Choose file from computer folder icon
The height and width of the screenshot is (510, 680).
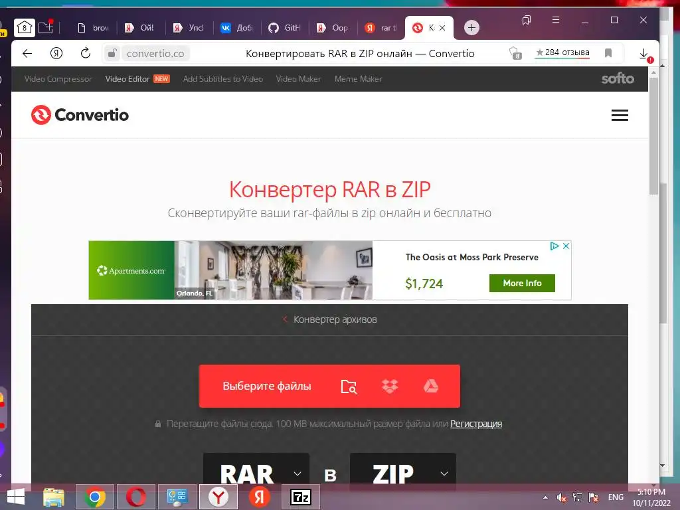[349, 386]
